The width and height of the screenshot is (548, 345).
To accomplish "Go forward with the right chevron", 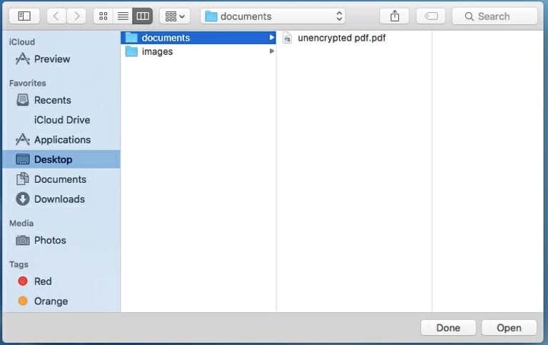I will click(76, 16).
